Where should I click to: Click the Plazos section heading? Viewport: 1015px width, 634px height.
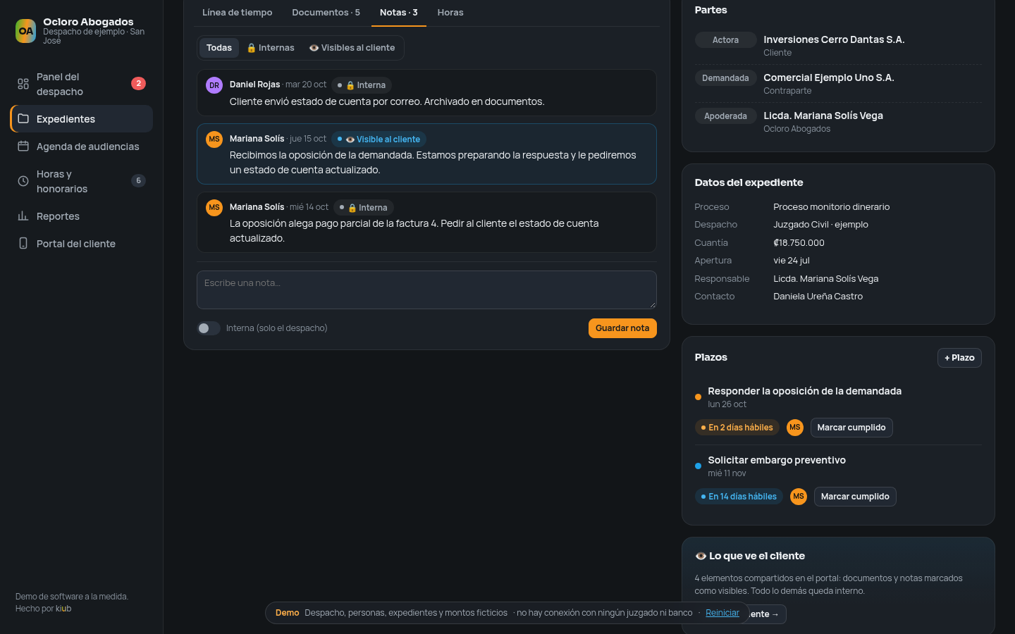(710, 357)
